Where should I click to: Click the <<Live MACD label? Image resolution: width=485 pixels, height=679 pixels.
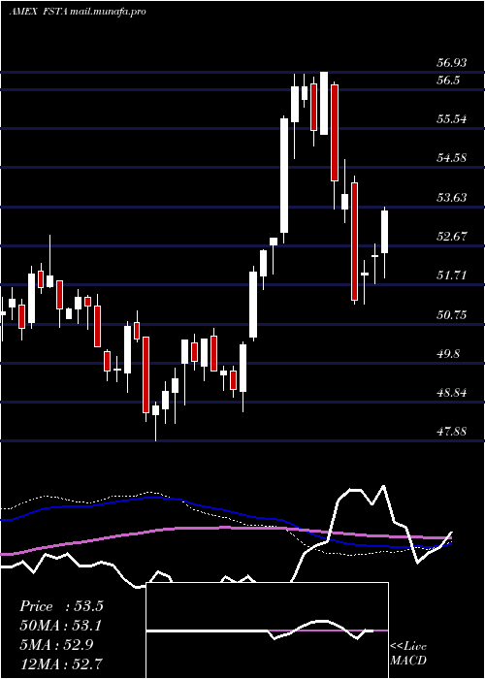408,654
